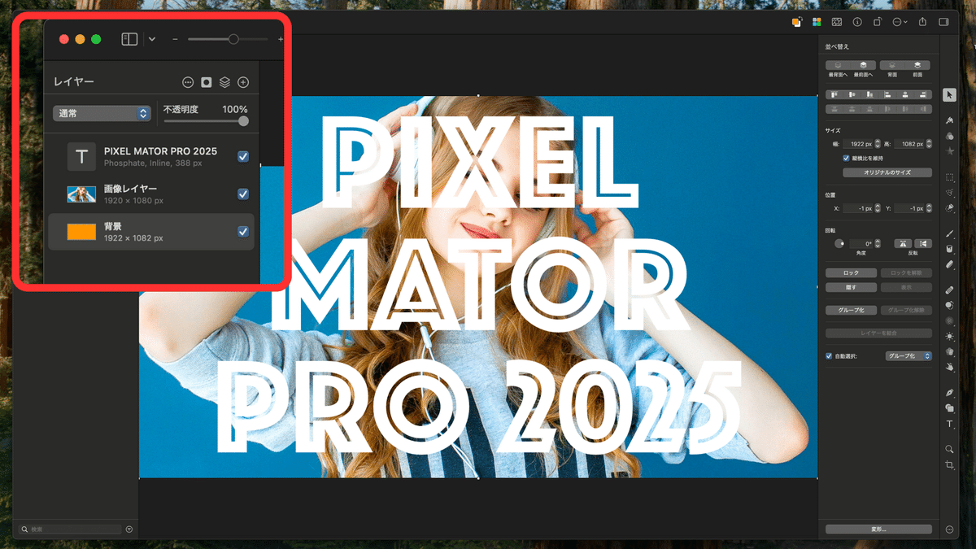Hide the 背景 layer
The width and height of the screenshot is (976, 549).
(x=243, y=232)
